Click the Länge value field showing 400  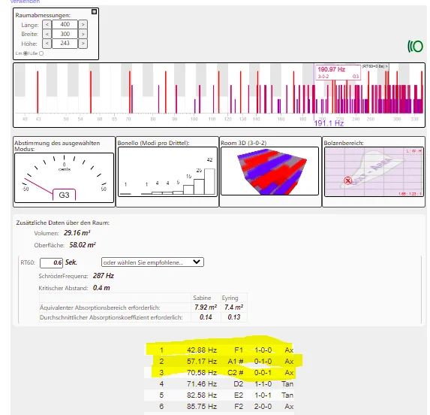coord(65,25)
